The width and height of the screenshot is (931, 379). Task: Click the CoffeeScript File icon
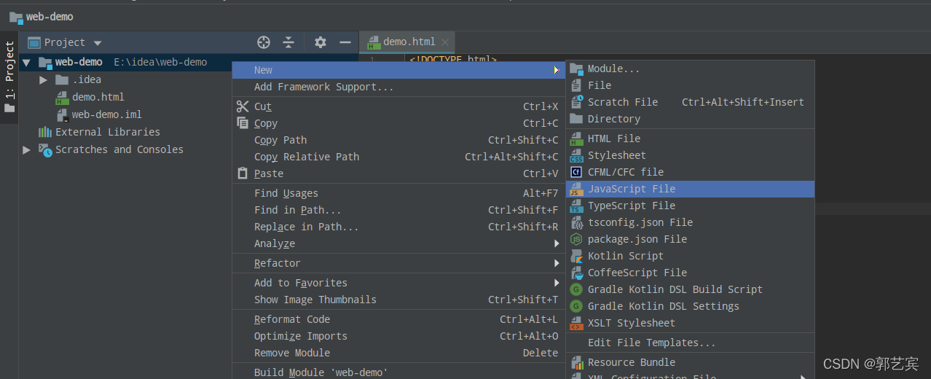click(576, 273)
